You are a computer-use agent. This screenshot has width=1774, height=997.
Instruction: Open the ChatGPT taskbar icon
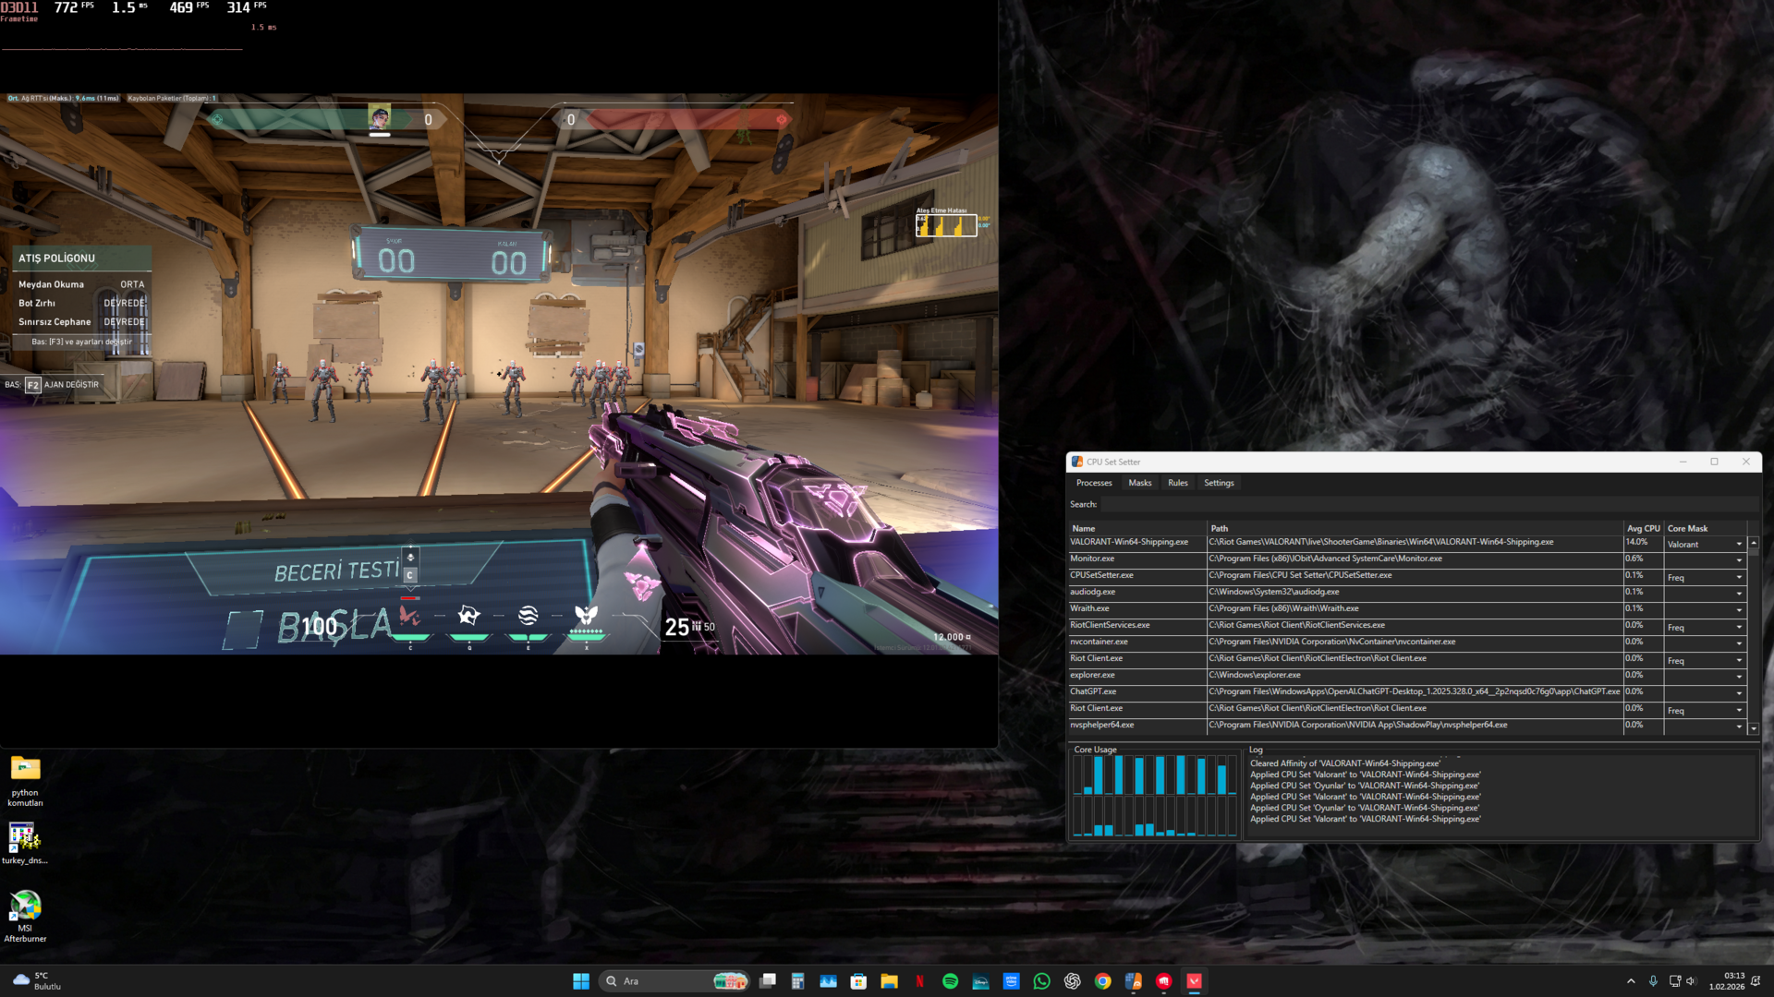click(1072, 981)
